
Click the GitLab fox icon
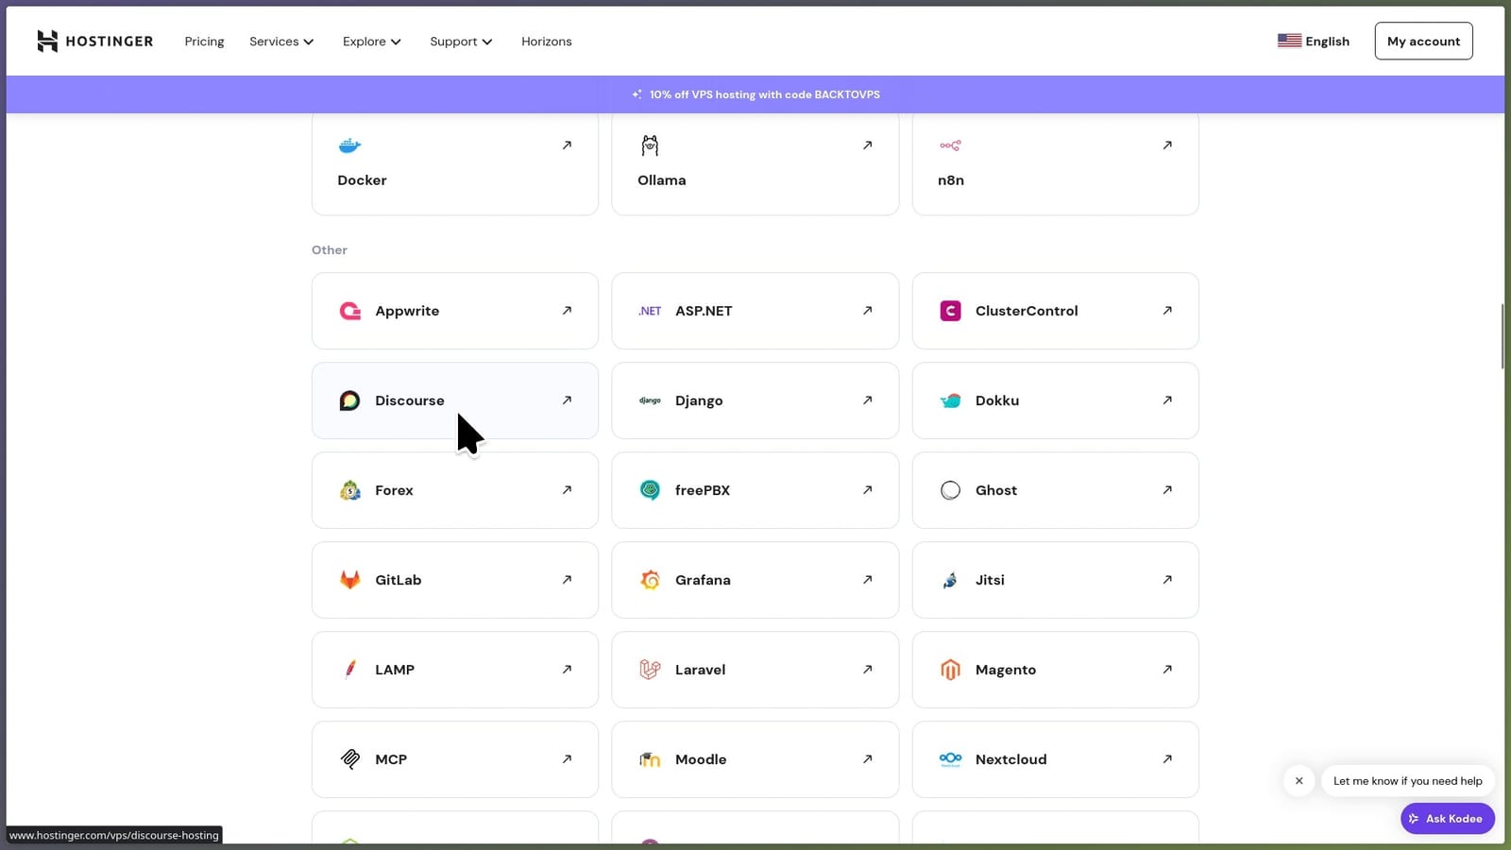[350, 580]
